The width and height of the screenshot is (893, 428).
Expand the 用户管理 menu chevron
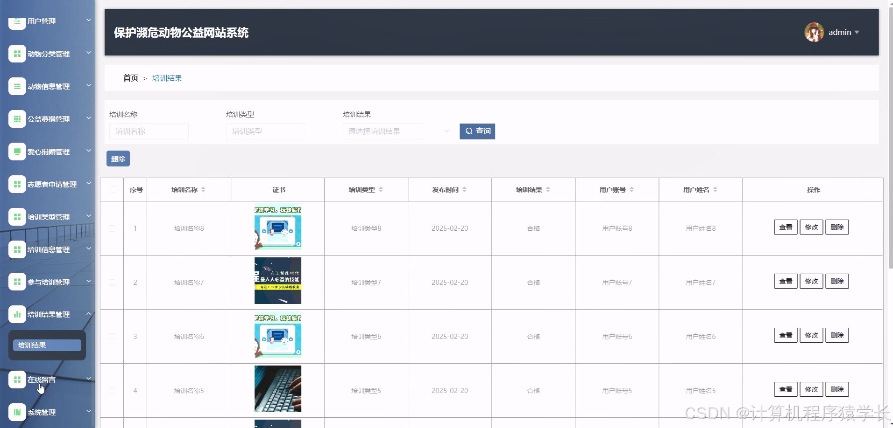pyautogui.click(x=89, y=21)
